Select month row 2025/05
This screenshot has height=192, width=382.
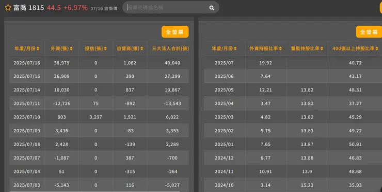pos(224,90)
